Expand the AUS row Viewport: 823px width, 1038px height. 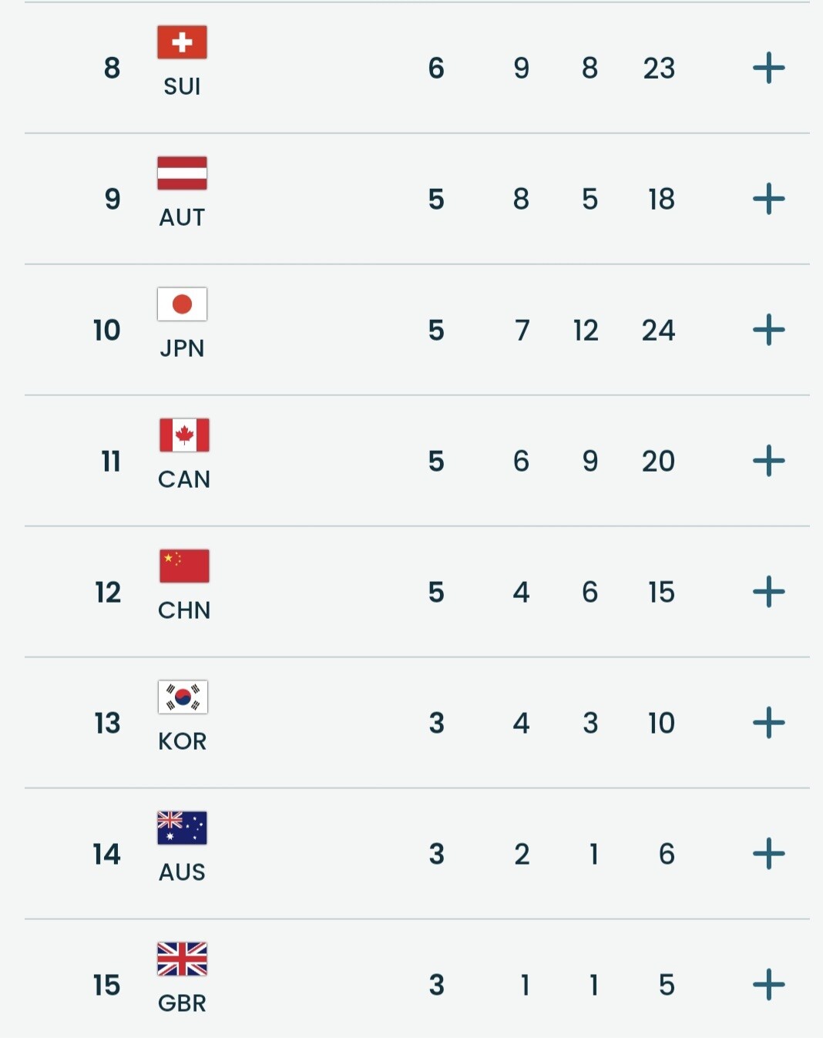pyautogui.click(x=768, y=855)
